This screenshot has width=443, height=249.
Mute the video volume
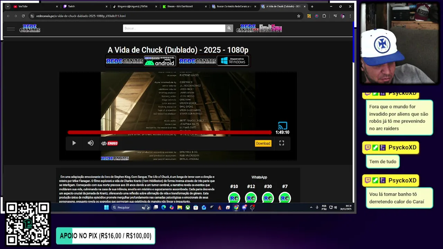pos(91,143)
